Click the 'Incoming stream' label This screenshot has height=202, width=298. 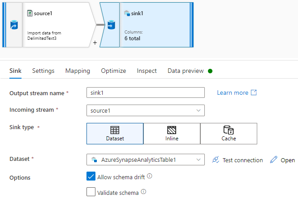click(x=32, y=110)
